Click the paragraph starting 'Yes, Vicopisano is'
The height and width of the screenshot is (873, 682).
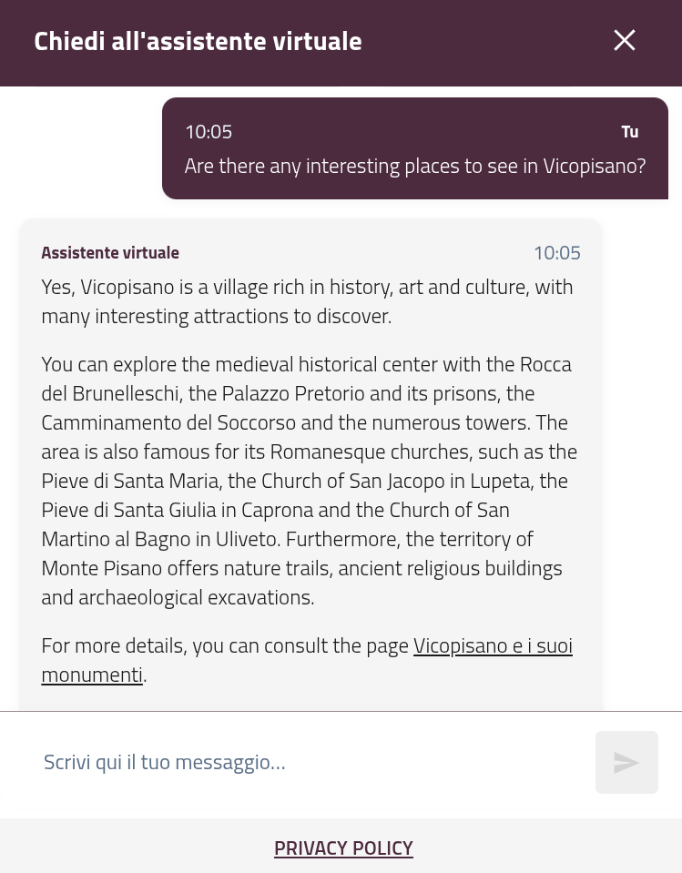pos(307,301)
